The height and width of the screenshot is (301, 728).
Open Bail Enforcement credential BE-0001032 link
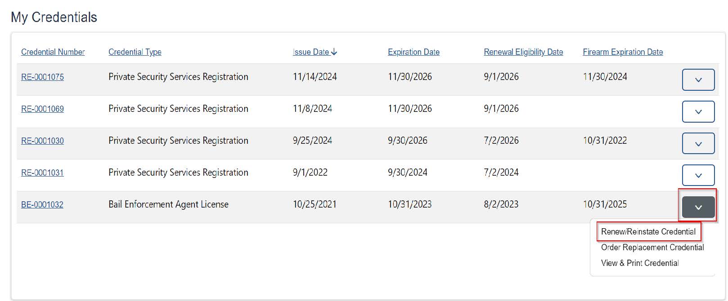tap(42, 205)
